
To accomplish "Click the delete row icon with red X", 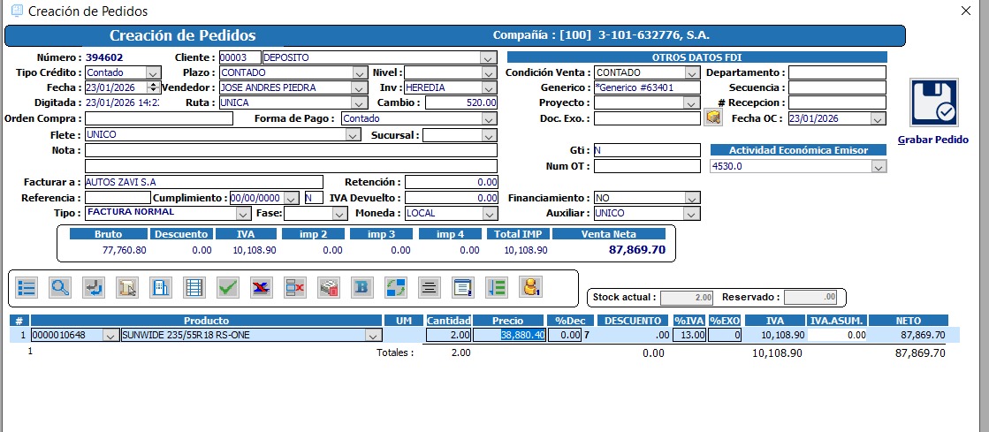I will (294, 288).
